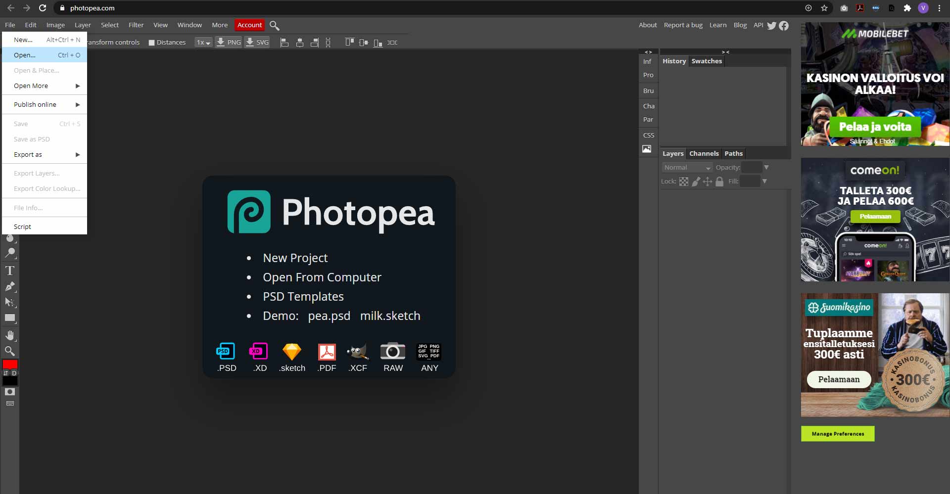Open the pea.psd demo file
950x494 pixels.
[329, 316]
